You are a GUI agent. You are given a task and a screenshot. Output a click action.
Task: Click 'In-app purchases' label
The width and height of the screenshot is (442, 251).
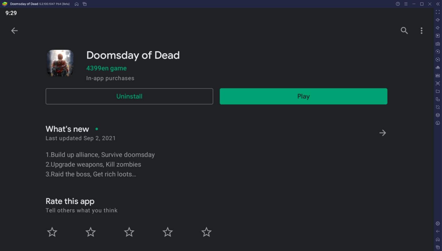pos(110,78)
